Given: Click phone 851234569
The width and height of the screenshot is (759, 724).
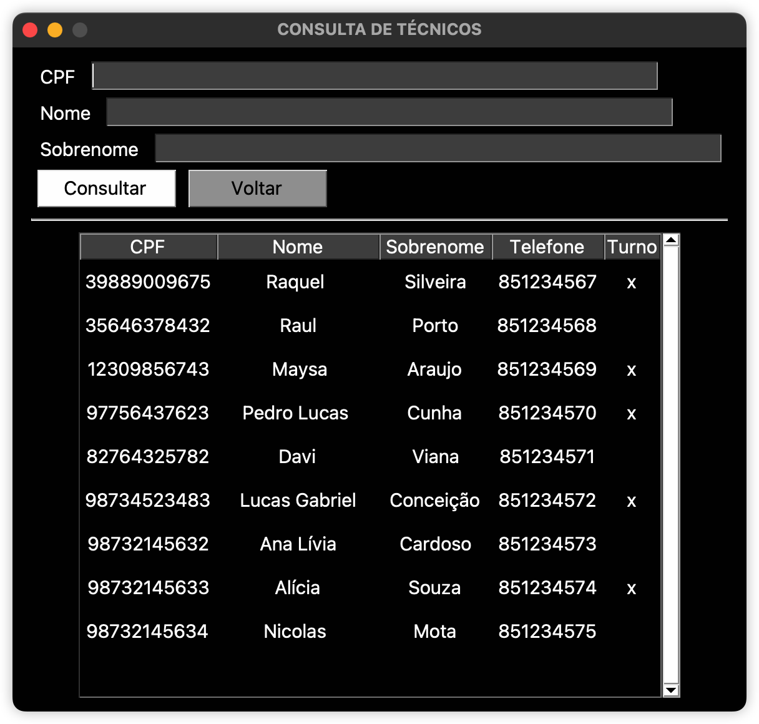Looking at the screenshot, I should pos(547,369).
